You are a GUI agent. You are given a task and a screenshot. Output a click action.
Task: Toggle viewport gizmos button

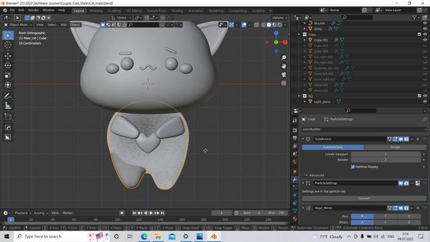pyautogui.click(x=231, y=25)
